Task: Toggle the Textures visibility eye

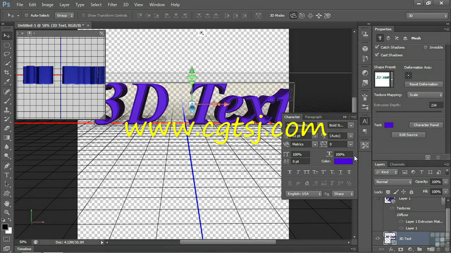Action: pyautogui.click(x=392, y=208)
